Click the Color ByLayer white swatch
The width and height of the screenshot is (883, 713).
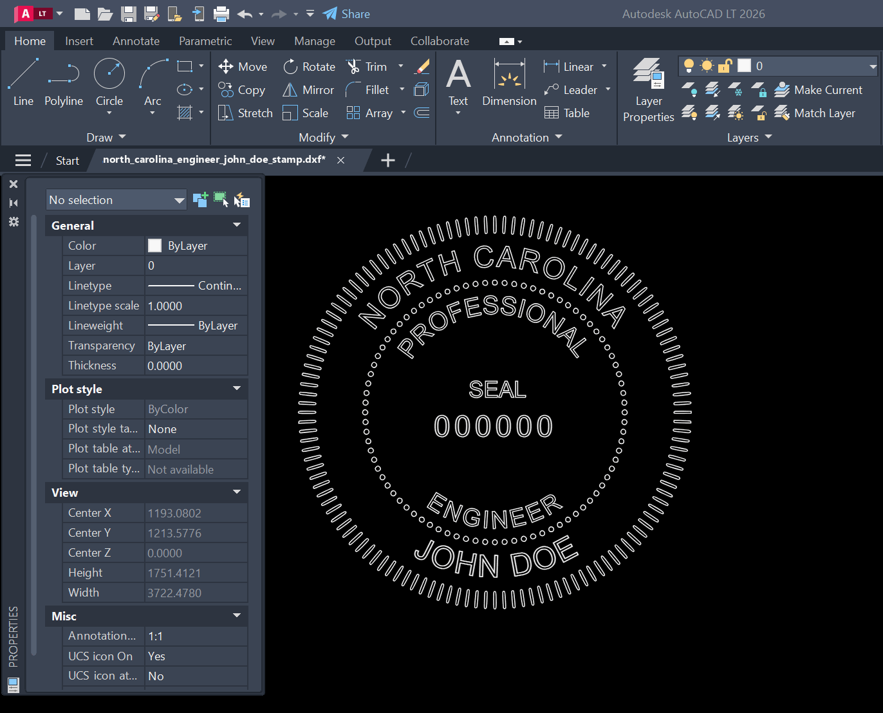154,246
